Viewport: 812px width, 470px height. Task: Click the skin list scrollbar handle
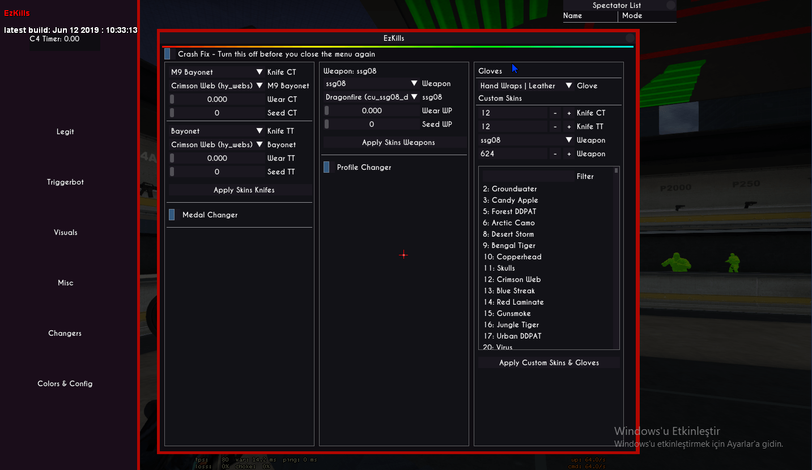[617, 170]
